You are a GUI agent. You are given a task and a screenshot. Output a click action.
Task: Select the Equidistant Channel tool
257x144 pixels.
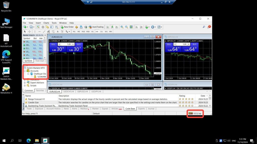[x=48, y=31]
